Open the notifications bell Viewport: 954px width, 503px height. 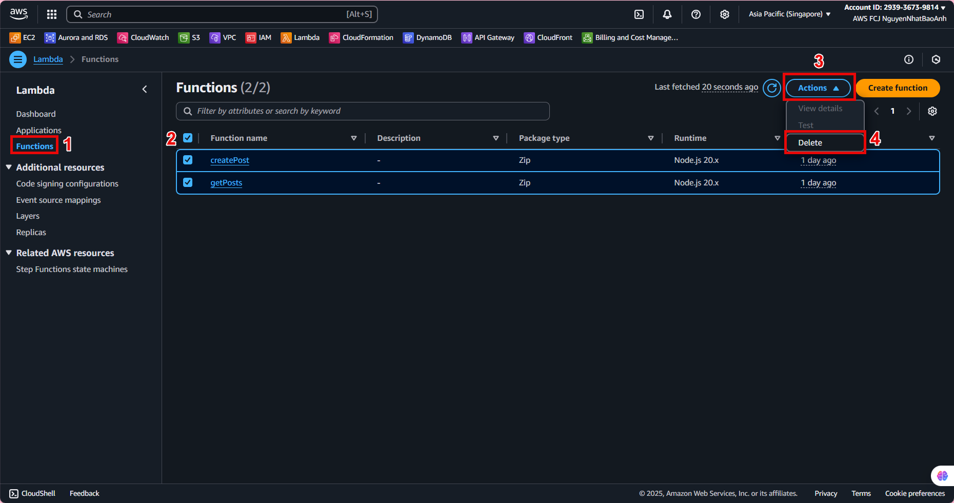click(667, 14)
